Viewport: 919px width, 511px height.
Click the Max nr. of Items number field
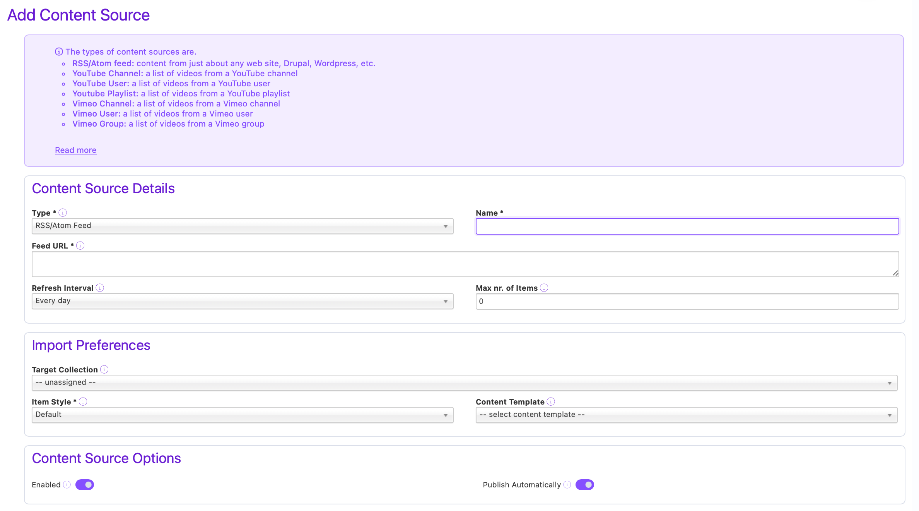[687, 301]
